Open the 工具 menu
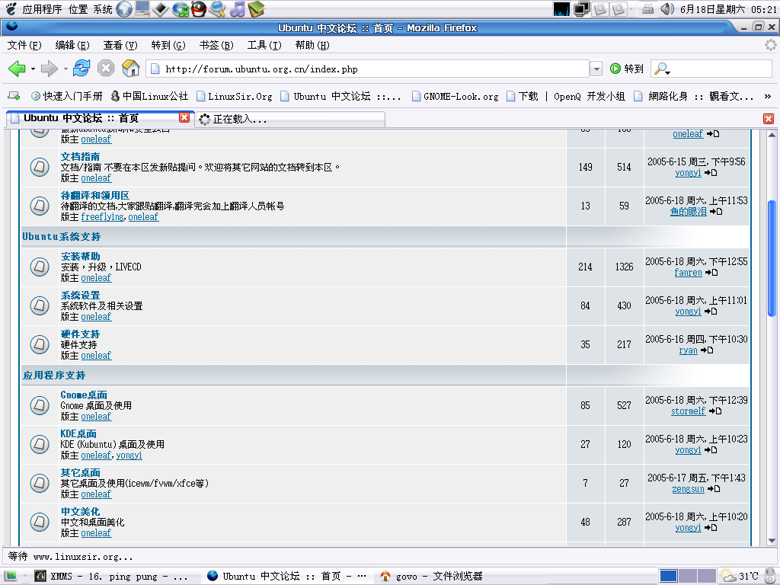Image resolution: width=780 pixels, height=585 pixels. tap(264, 45)
